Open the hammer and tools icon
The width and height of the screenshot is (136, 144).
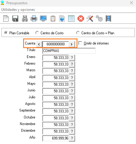(90, 18)
